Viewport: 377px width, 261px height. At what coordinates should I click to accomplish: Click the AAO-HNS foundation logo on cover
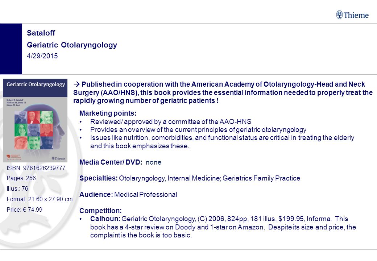click(14, 157)
